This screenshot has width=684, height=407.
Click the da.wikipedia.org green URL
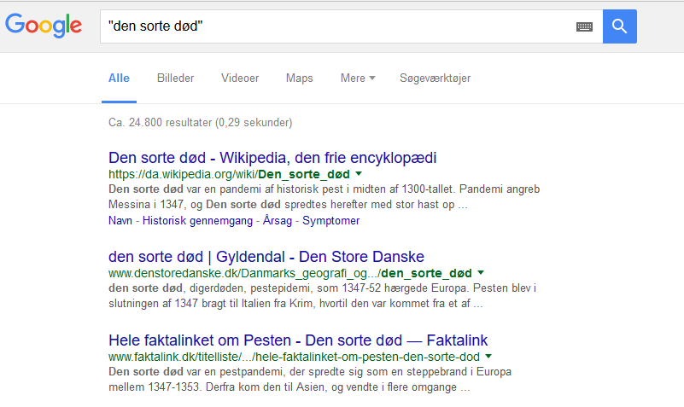click(229, 174)
